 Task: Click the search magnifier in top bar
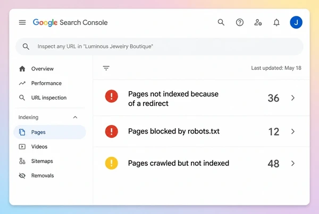(x=221, y=22)
